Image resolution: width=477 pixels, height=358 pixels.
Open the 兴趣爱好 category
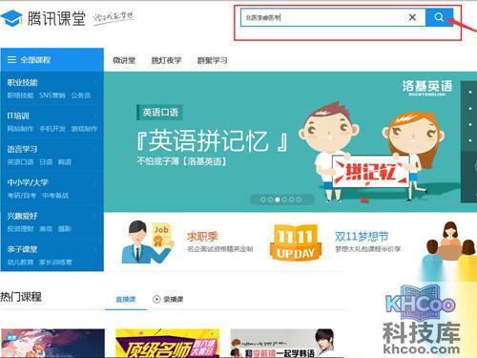point(23,216)
